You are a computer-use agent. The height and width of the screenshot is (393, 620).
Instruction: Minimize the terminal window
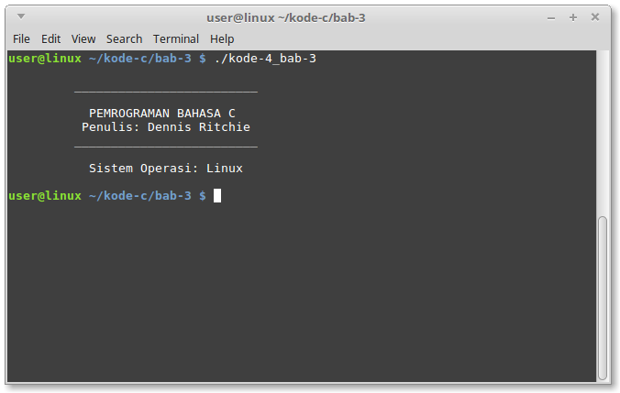(551, 18)
